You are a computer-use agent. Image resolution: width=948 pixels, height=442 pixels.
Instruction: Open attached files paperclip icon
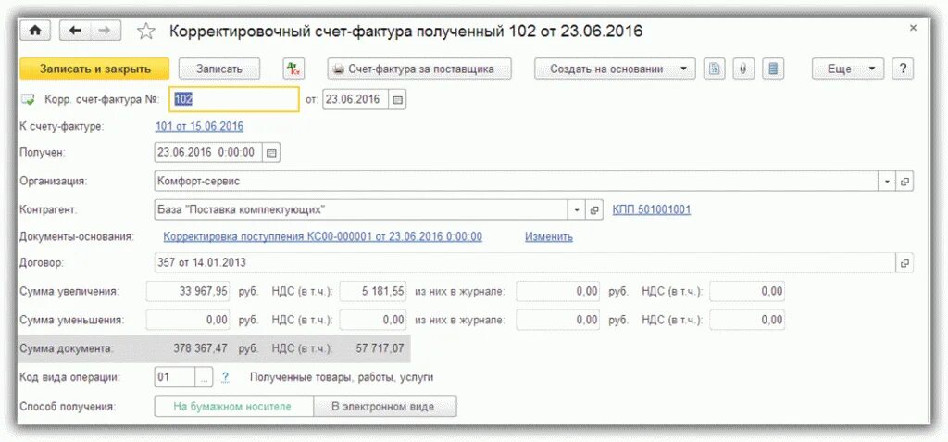(743, 69)
